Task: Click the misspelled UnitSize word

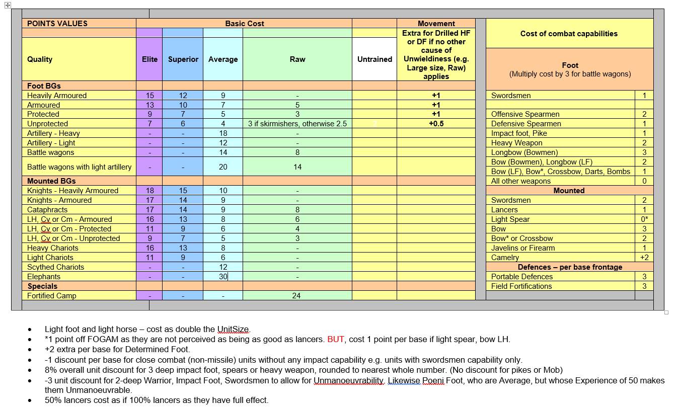Action: (233, 330)
